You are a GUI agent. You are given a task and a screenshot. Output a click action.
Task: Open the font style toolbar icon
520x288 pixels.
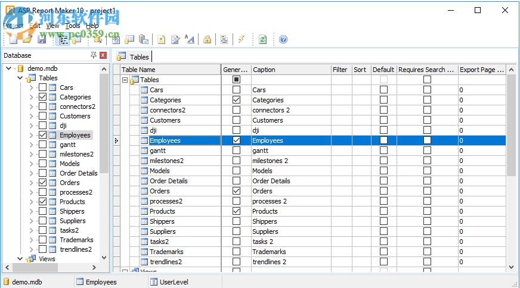tap(190, 39)
